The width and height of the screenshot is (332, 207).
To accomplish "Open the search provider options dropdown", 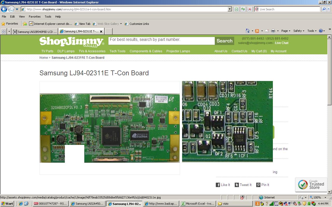I will click(329, 9).
